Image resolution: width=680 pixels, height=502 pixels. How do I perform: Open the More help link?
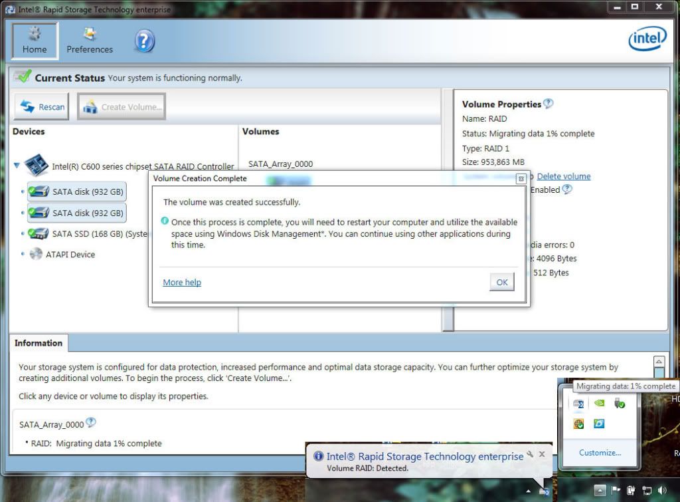point(182,283)
